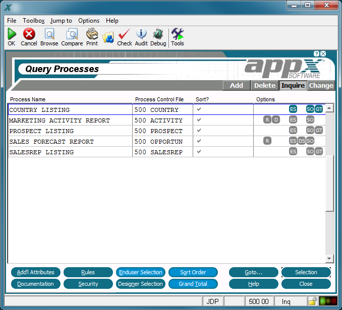Switch to Change mode
The height and width of the screenshot is (310, 342).
(x=321, y=86)
